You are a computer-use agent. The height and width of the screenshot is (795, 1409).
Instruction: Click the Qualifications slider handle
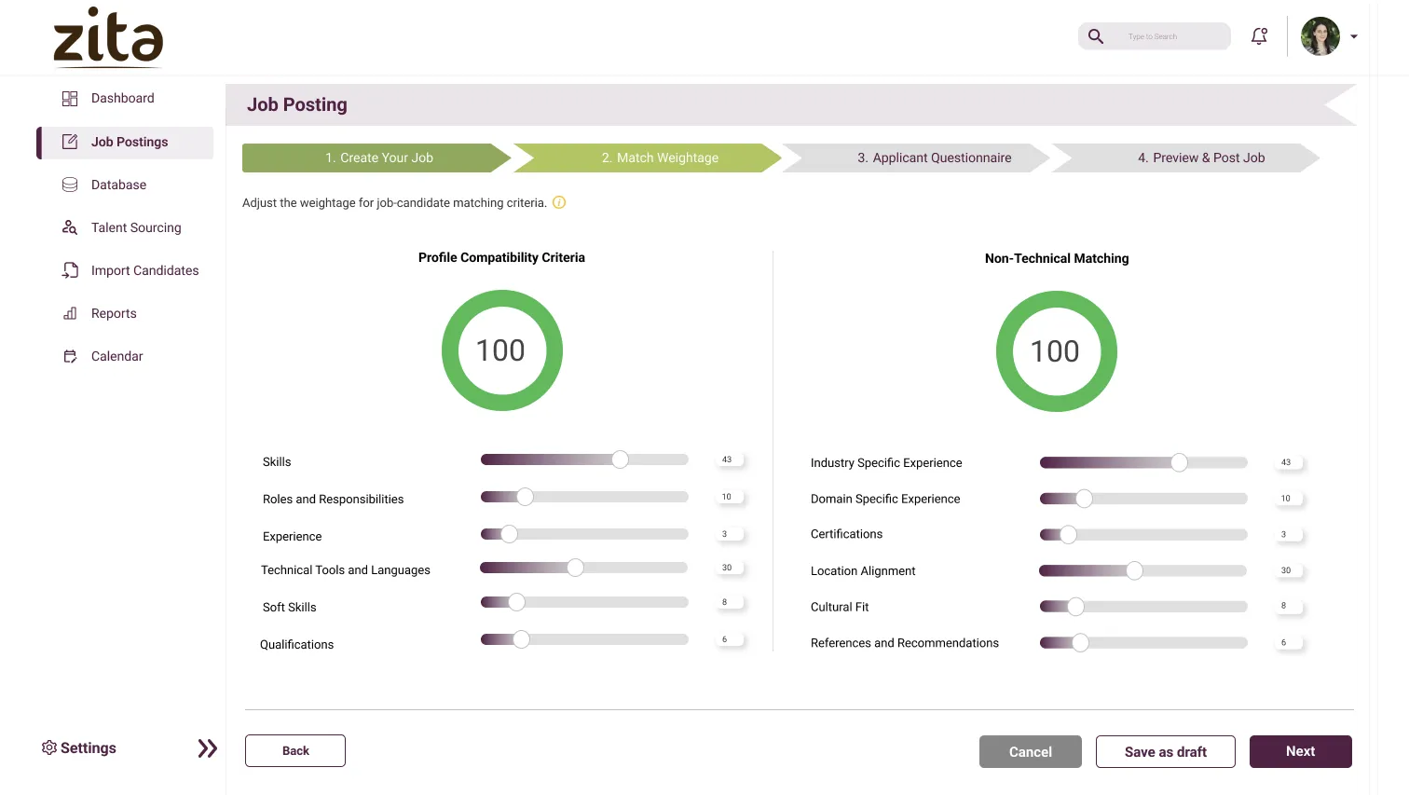[x=521, y=639]
